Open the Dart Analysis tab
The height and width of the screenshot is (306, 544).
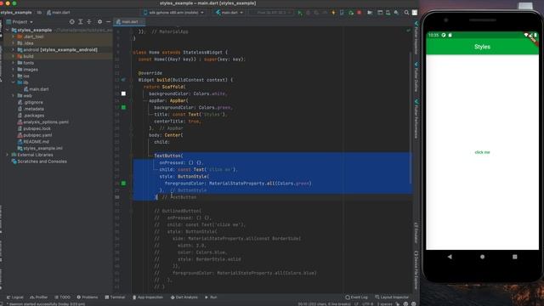point(184,297)
